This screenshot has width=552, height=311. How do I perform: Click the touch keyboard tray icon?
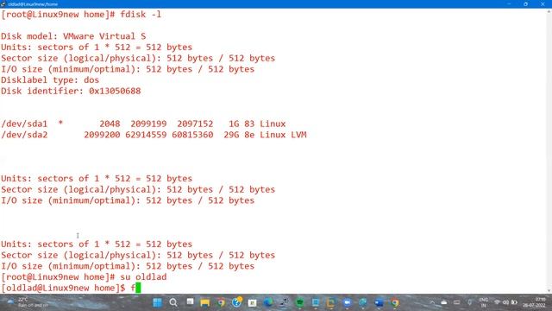[x=456, y=302]
